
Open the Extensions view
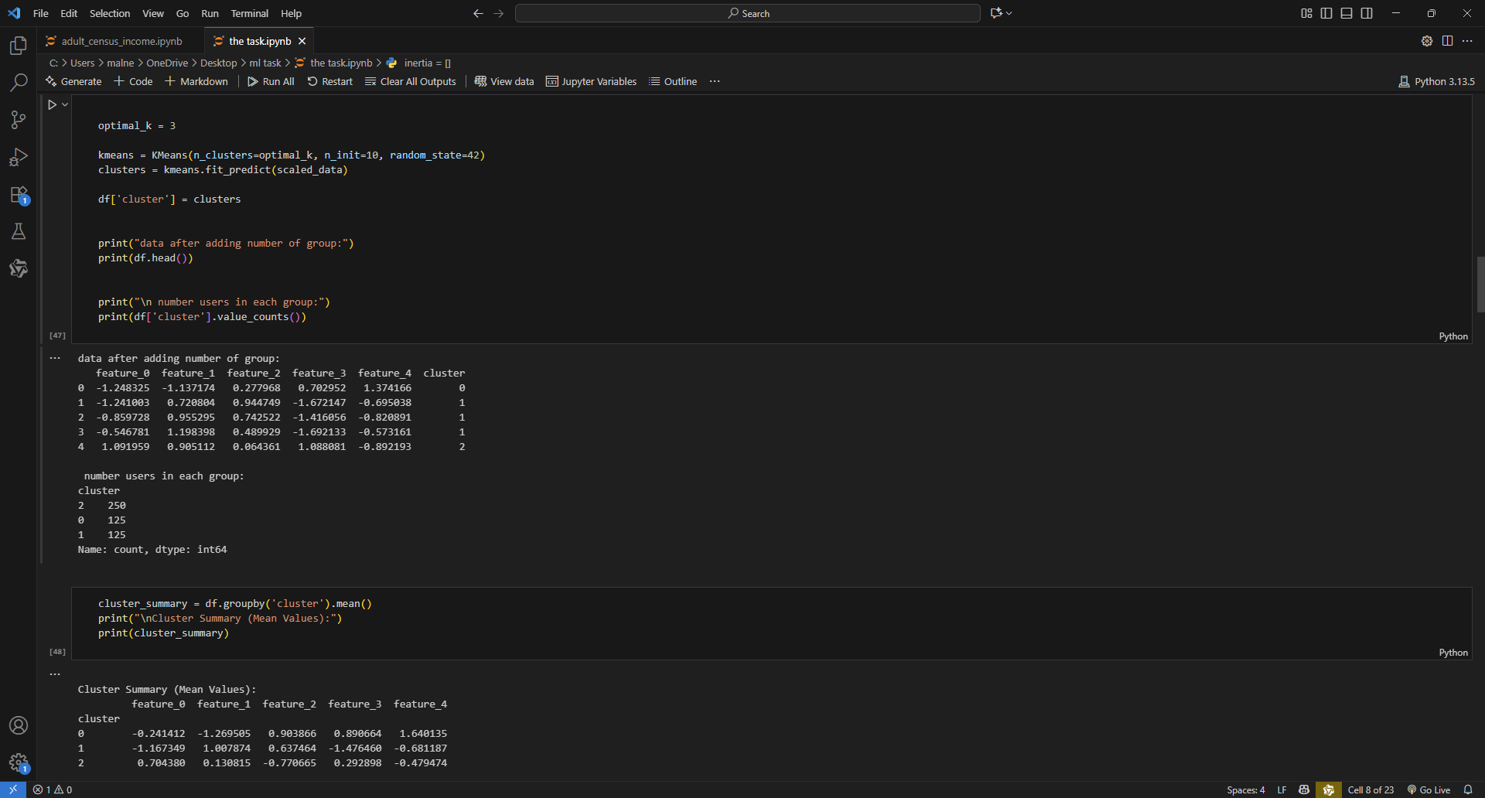tap(19, 195)
